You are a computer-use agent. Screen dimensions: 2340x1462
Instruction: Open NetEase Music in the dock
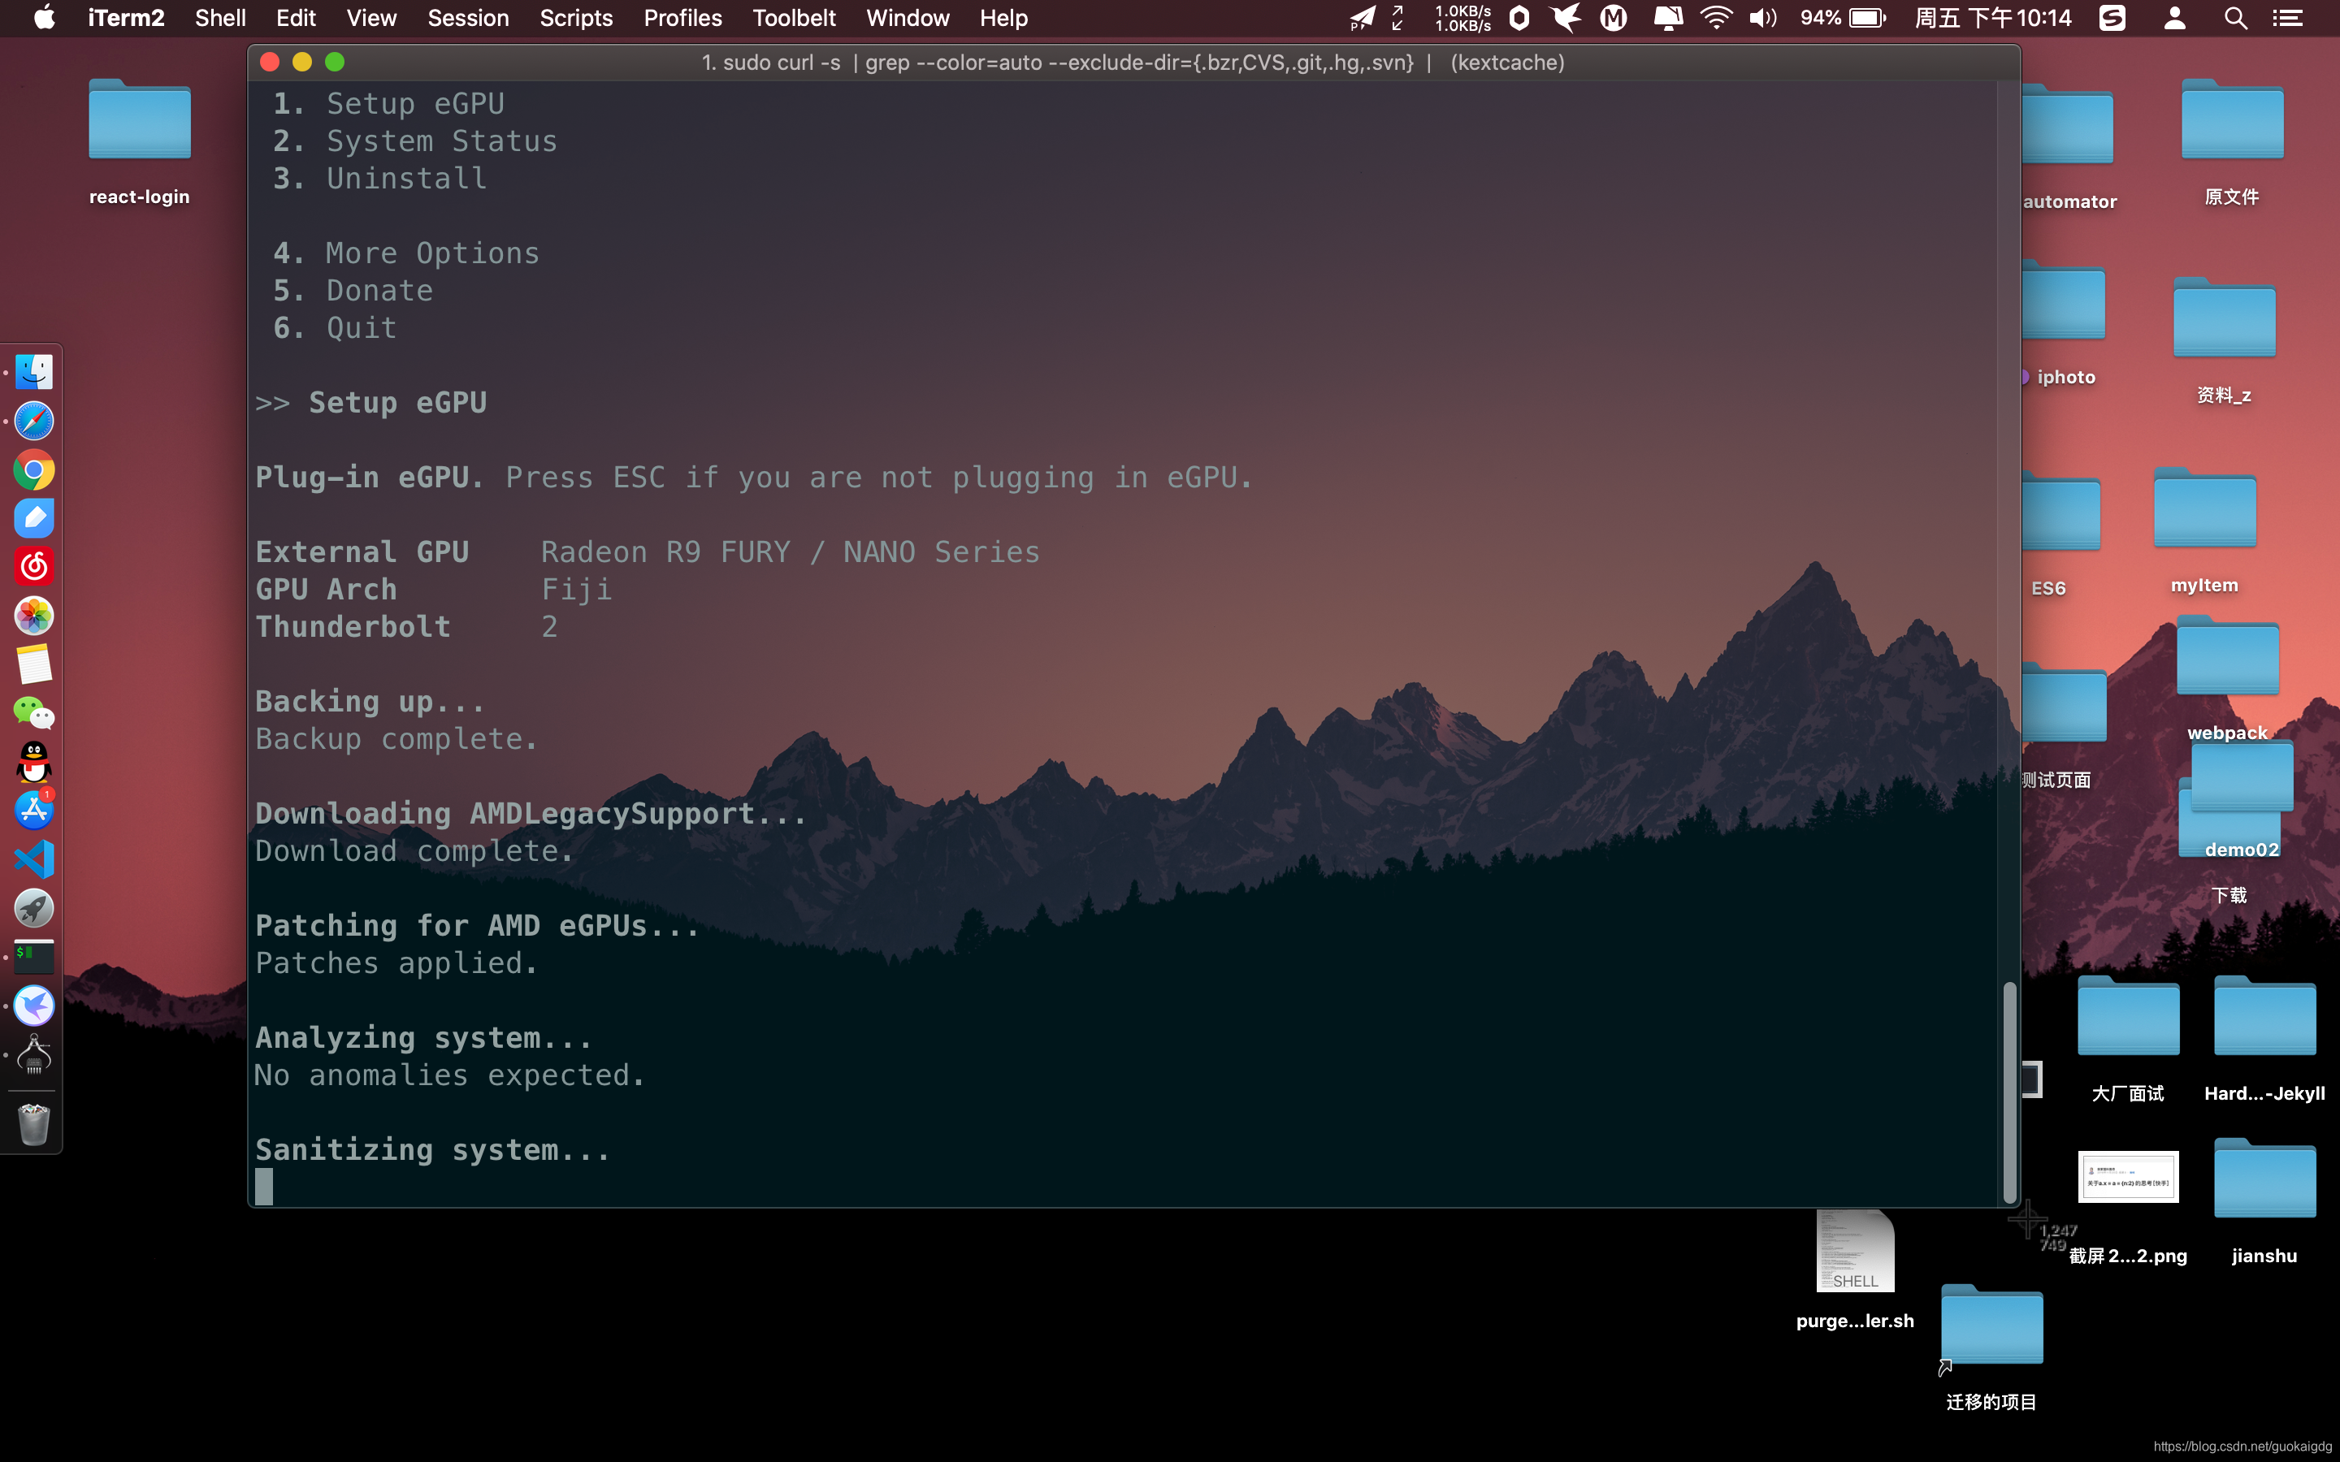point(34,567)
